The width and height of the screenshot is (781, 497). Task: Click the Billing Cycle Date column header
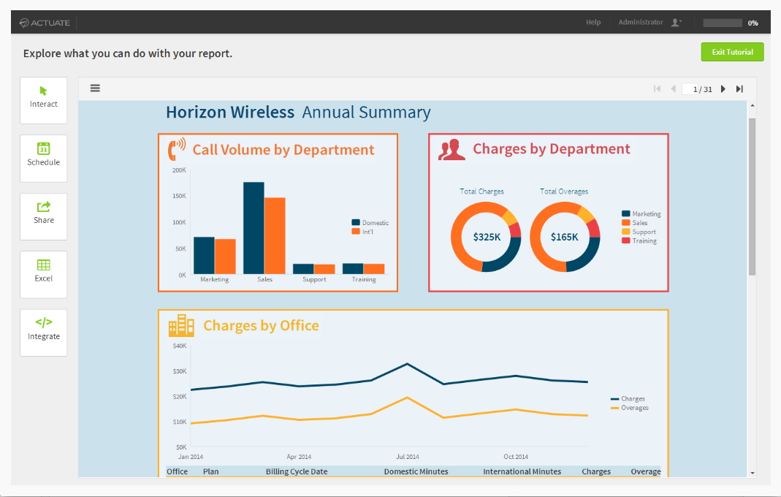coord(297,471)
